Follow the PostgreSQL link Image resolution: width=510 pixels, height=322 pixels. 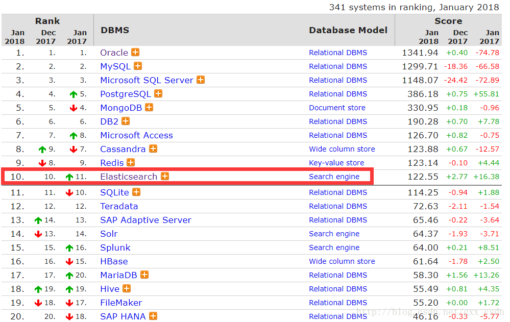coord(126,94)
